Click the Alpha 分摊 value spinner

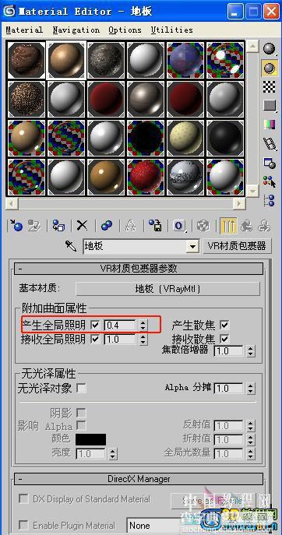pyautogui.click(x=251, y=389)
